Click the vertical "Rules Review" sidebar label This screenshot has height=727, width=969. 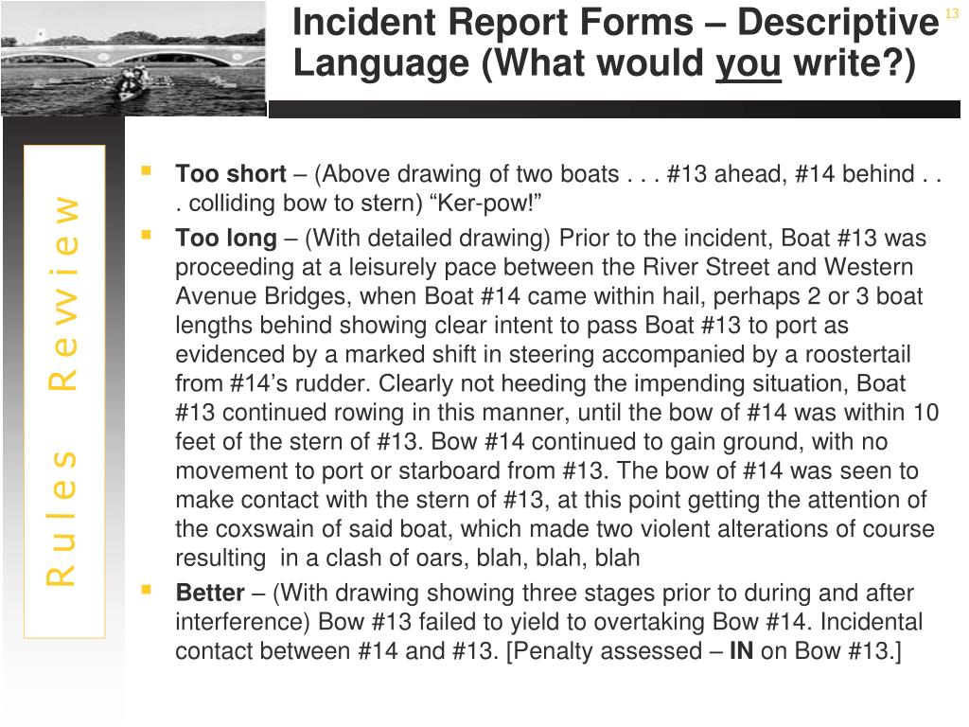point(63,390)
